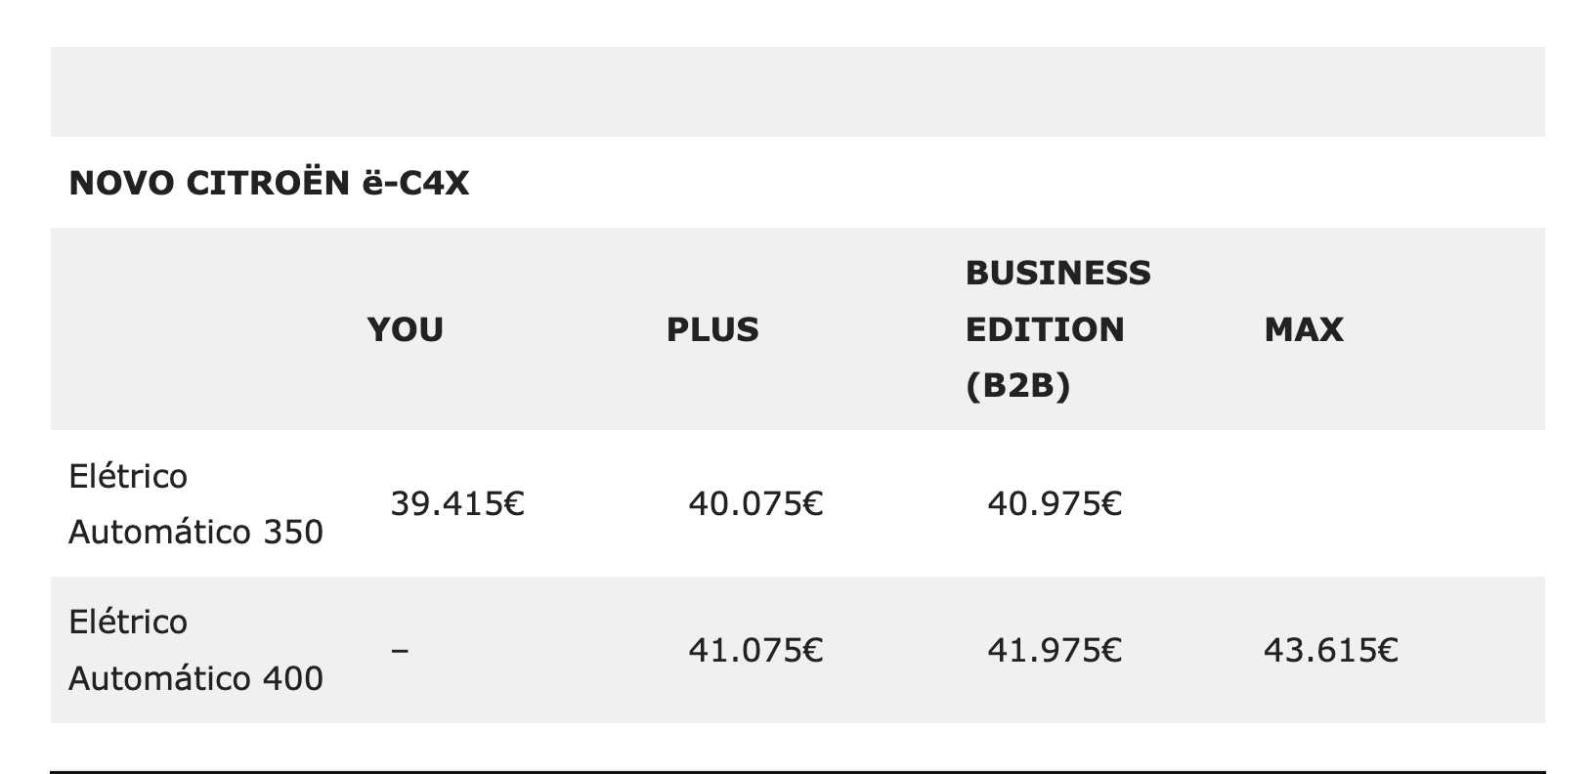Screen dimensions: 1595x774
Task: Click the horizontal divider line below the table
Action: (797, 772)
